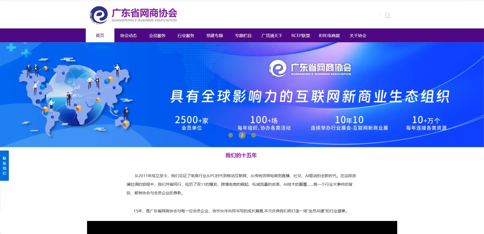Open 广货通天下 navigation link
This screenshot has width=484, height=234.
[x=272, y=35]
